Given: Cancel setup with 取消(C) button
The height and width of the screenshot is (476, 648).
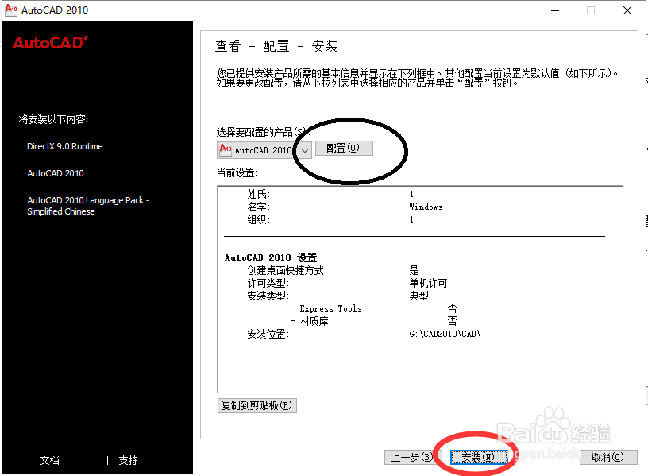Looking at the screenshot, I should click(x=608, y=457).
